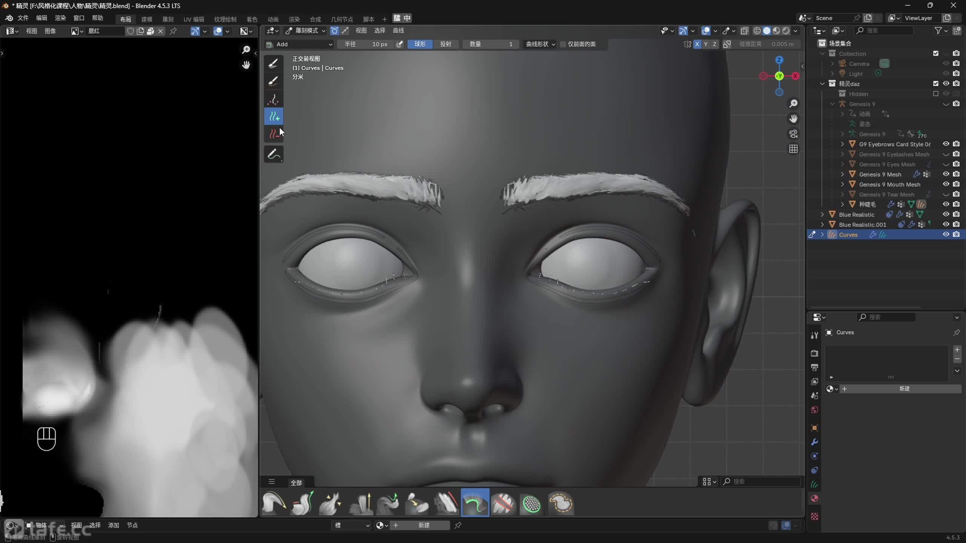The image size is (966, 543).
Task: Open the 渲染 top menu
Action: 60,18
